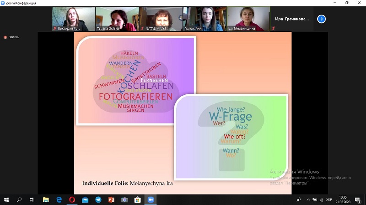
Task: Open the Windows notification center
Action: tap(357, 200)
